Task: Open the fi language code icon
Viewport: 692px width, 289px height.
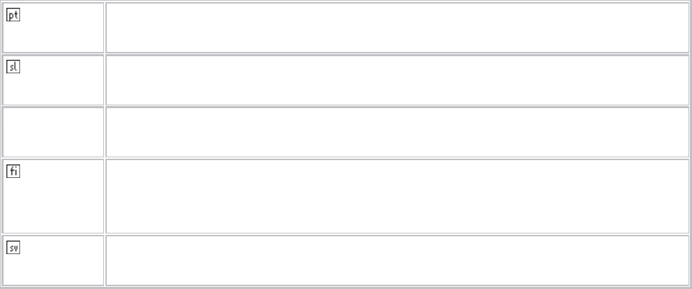Action: point(14,172)
